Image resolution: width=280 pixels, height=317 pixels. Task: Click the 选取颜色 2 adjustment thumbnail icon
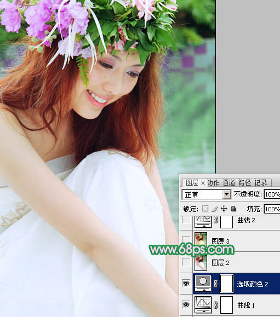(203, 283)
